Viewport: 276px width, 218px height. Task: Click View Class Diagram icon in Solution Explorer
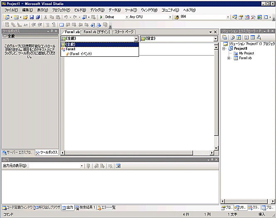(259, 37)
